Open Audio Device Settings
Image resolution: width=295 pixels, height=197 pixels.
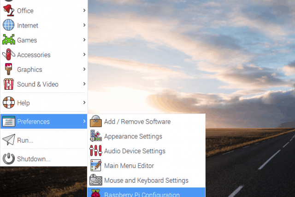click(135, 151)
